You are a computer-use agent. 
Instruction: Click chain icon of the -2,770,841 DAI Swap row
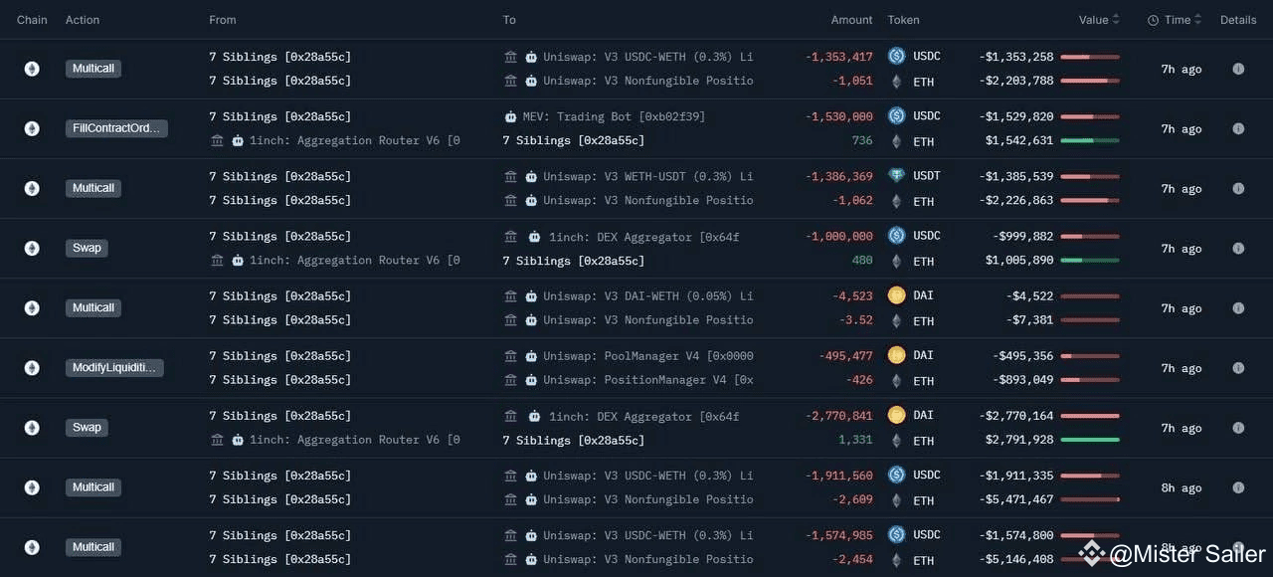32,428
